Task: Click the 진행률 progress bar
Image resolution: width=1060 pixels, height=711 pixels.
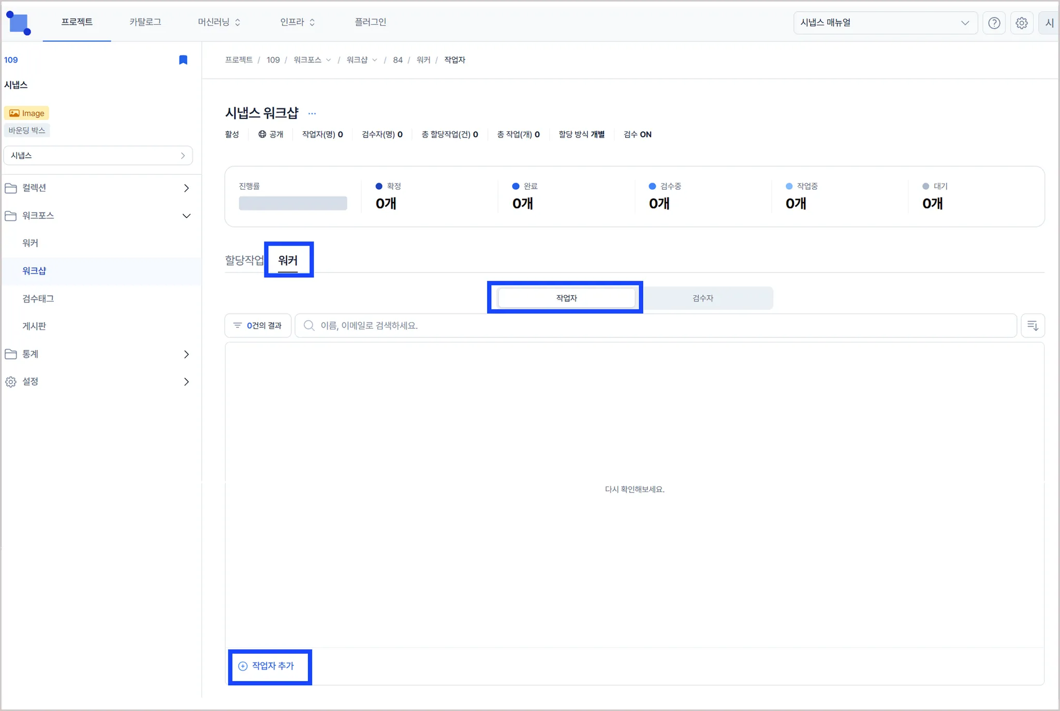Action: pyautogui.click(x=292, y=203)
